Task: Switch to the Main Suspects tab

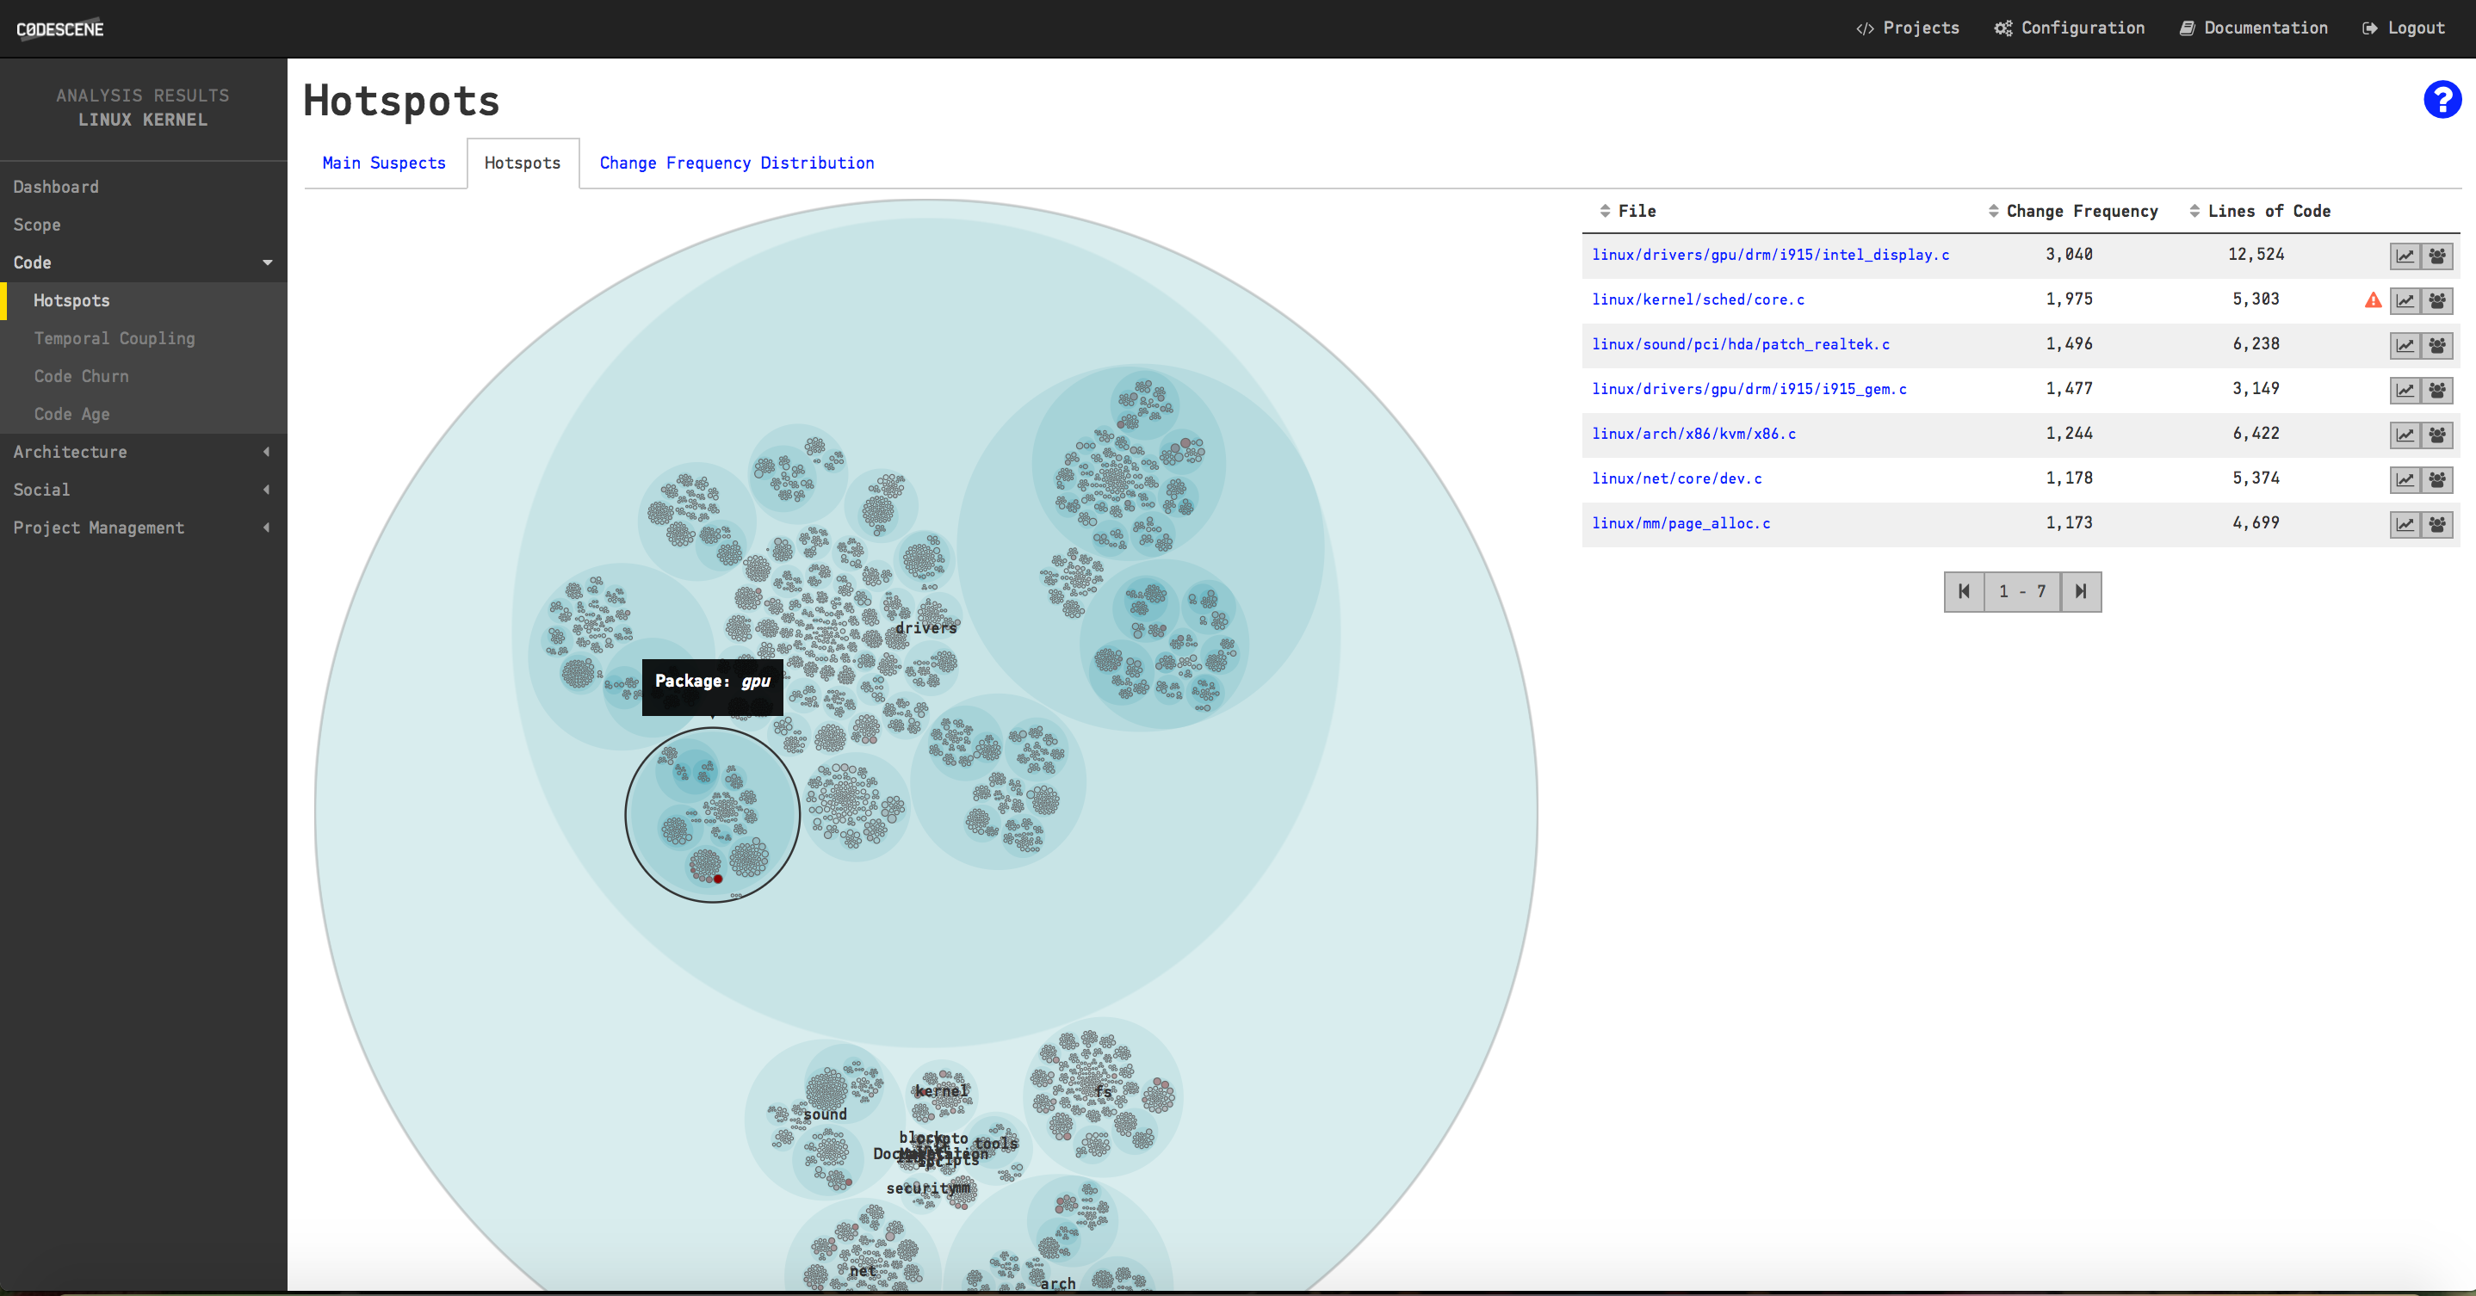Action: tap(383, 163)
